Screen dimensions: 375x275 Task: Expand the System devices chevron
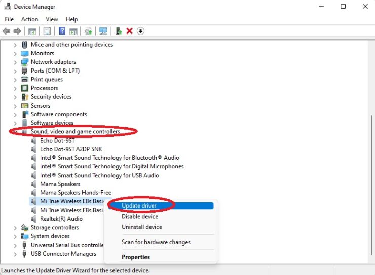point(15,236)
